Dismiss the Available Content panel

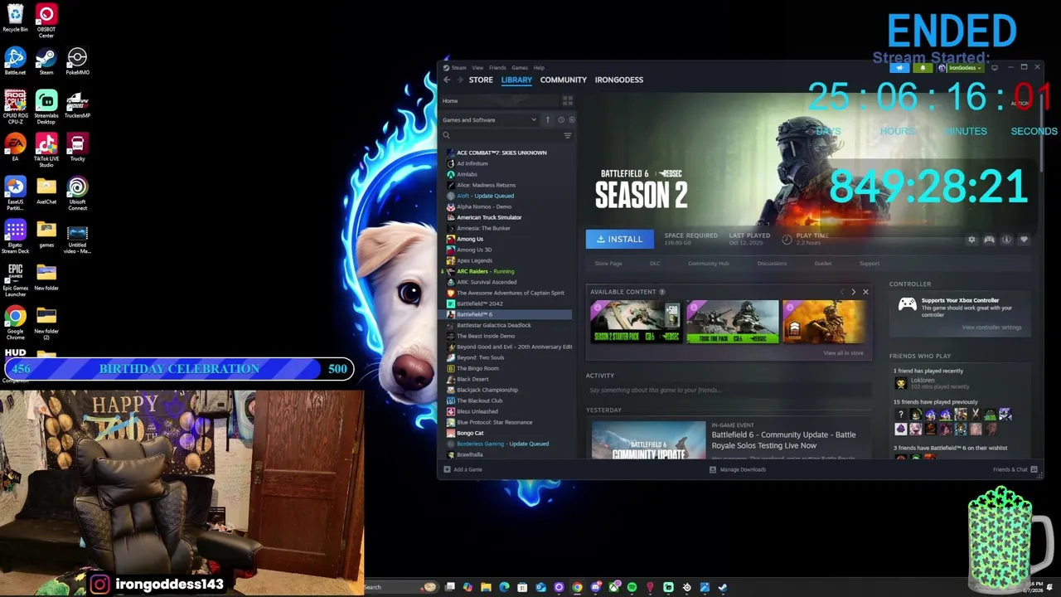(x=865, y=292)
